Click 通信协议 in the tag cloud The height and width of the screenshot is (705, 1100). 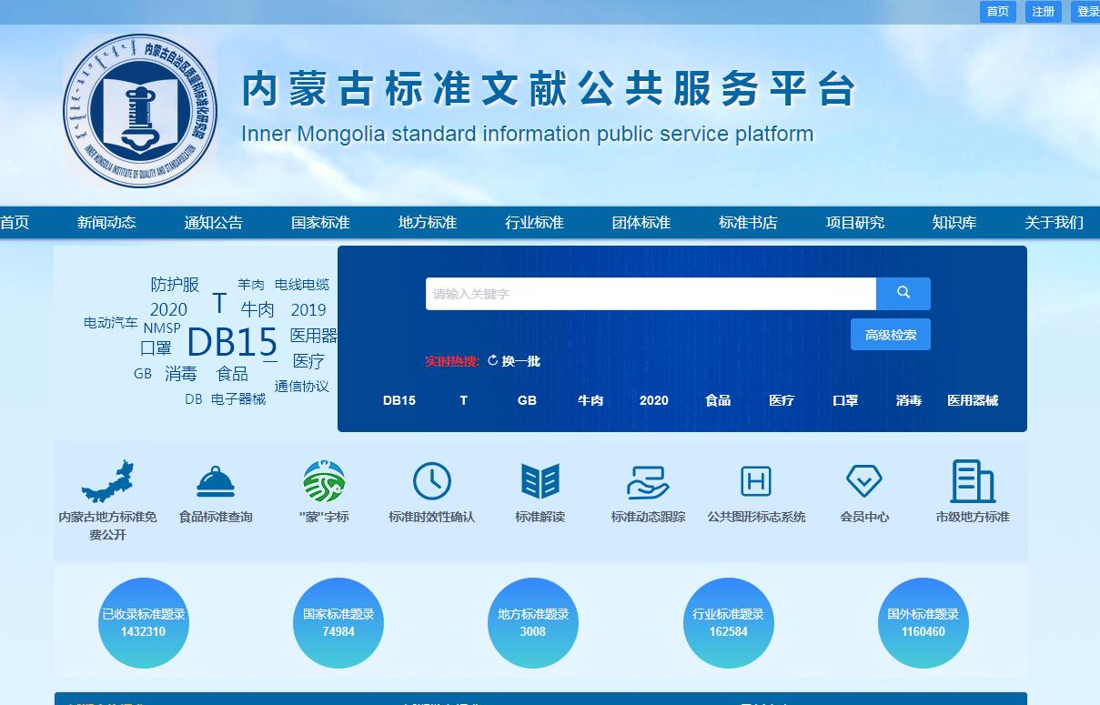pyautogui.click(x=302, y=387)
